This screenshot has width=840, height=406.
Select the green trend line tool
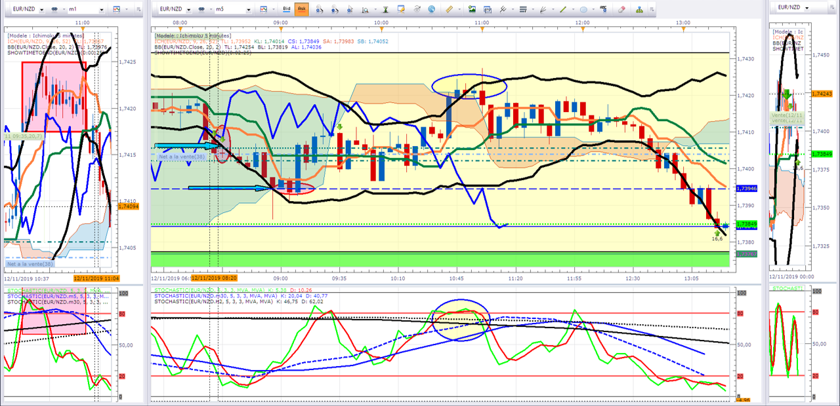(x=563, y=9)
